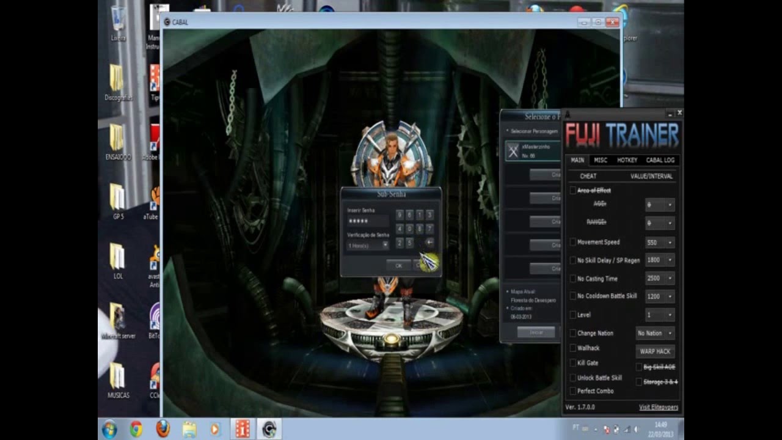
Task: Open the No Nation dropdown
Action: [655, 333]
